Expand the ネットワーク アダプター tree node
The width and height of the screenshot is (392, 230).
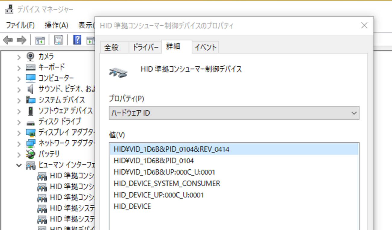coord(19,144)
